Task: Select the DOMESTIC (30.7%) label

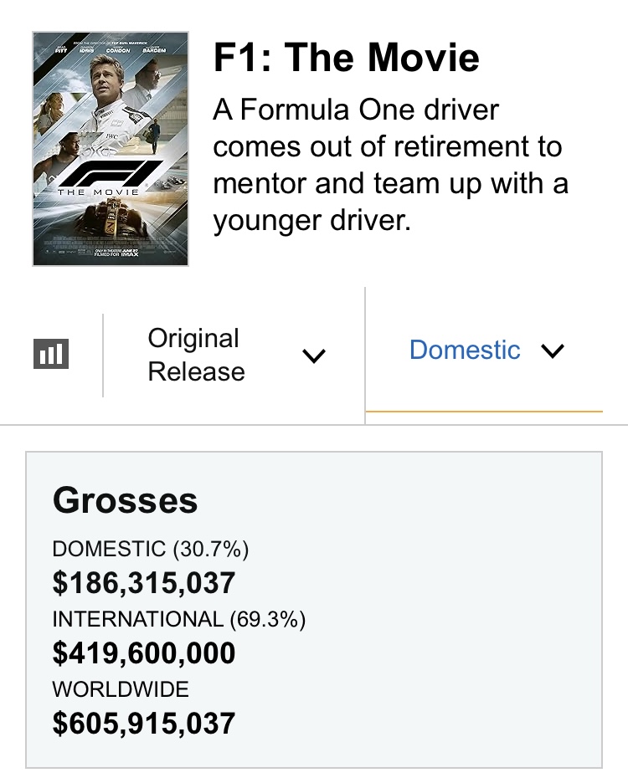Action: tap(151, 549)
